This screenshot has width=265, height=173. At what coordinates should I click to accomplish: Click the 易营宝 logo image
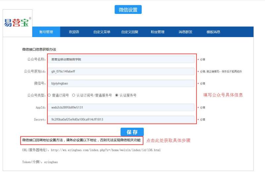pos(17,22)
